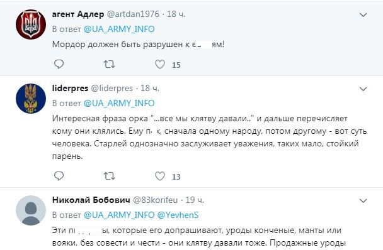Open the @YevhenS mention link
Screen dimensions: 383x250
point(178,215)
